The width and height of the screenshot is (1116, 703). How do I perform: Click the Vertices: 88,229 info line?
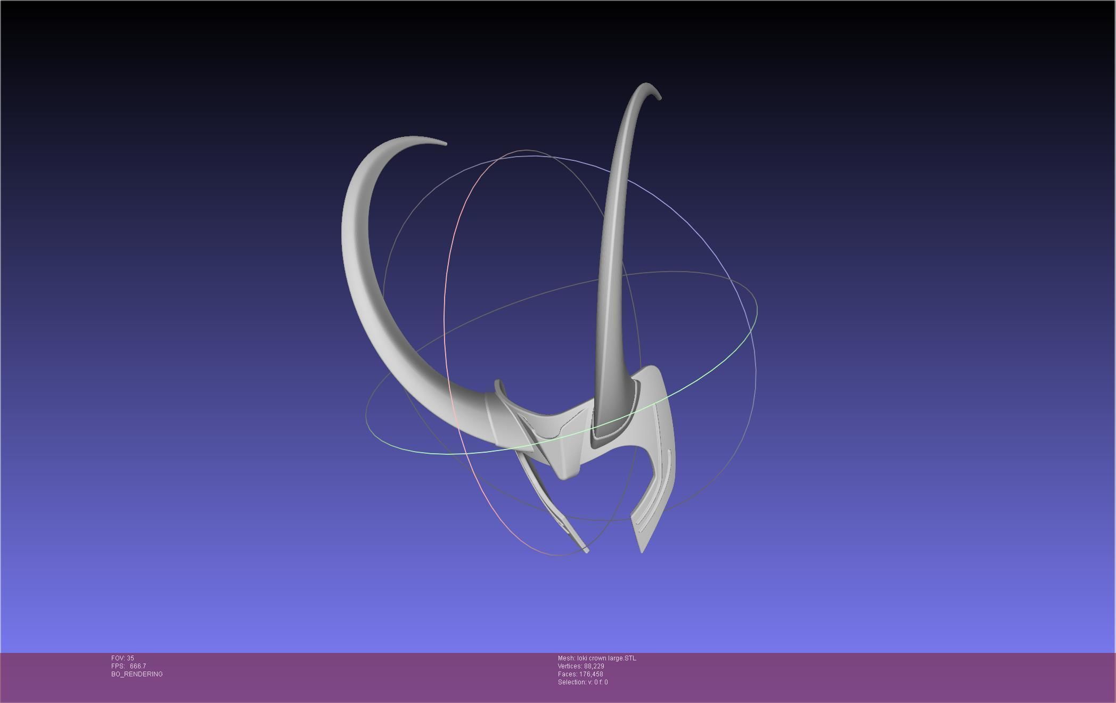coord(581,666)
